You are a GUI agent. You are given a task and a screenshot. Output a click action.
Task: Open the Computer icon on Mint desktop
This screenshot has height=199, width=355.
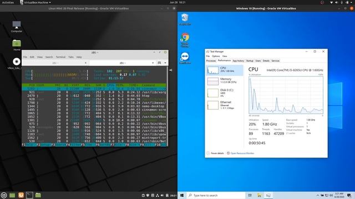[17, 27]
